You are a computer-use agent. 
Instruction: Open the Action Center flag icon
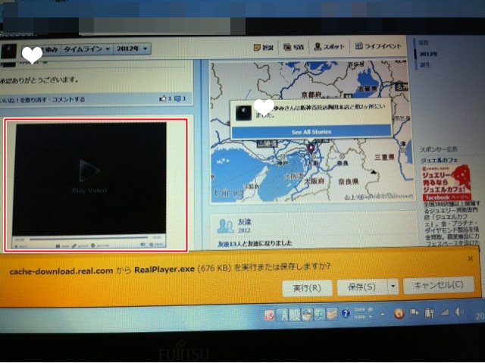point(415,314)
